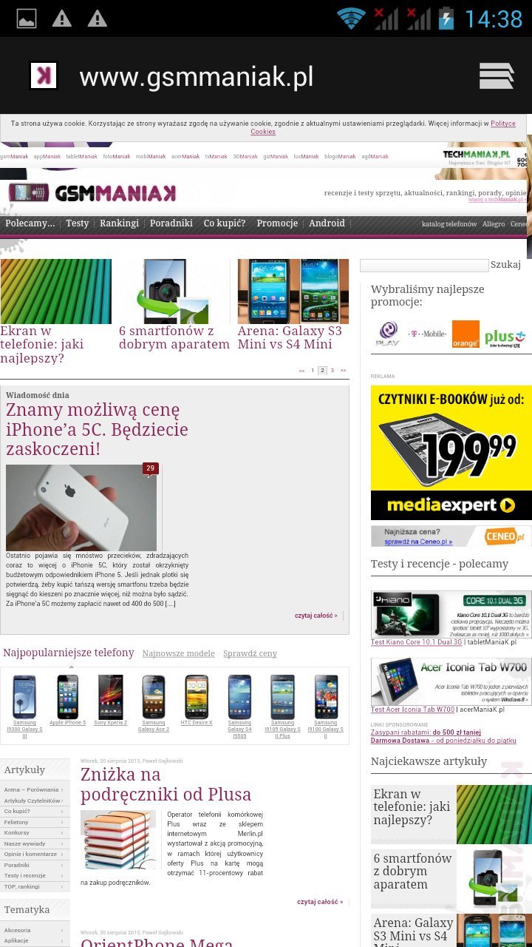Viewport: 532px width, 947px height.
Task: Go to next carousel page arrow
Action: (343, 370)
